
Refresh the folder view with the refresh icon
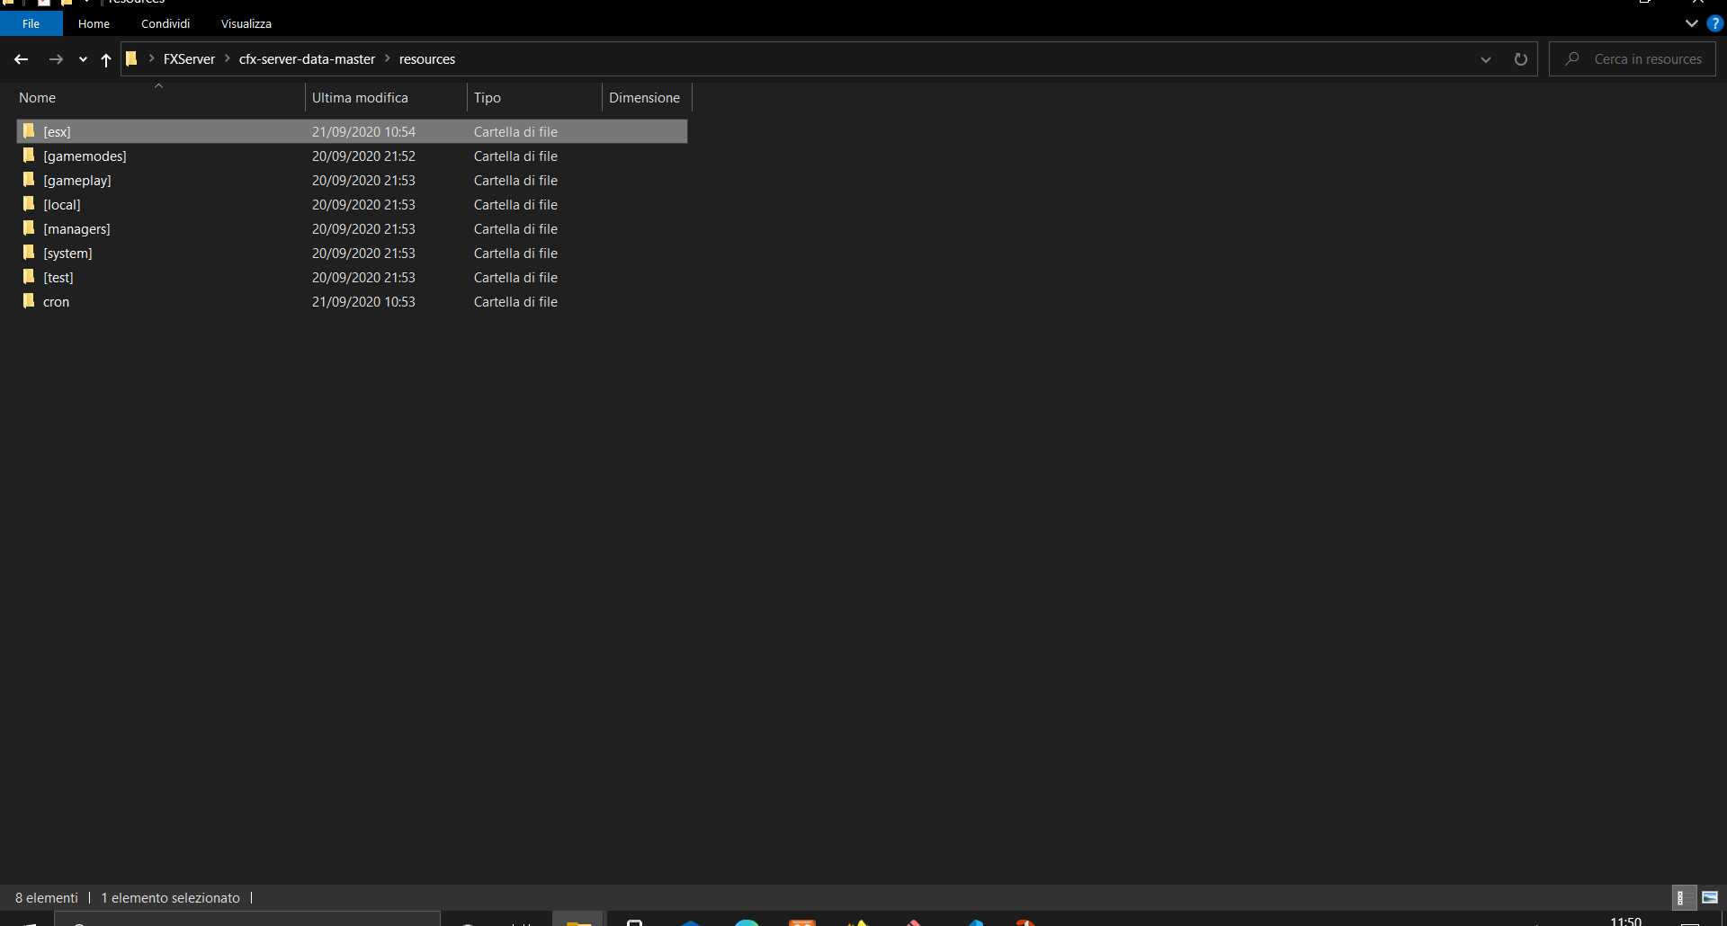(x=1520, y=58)
